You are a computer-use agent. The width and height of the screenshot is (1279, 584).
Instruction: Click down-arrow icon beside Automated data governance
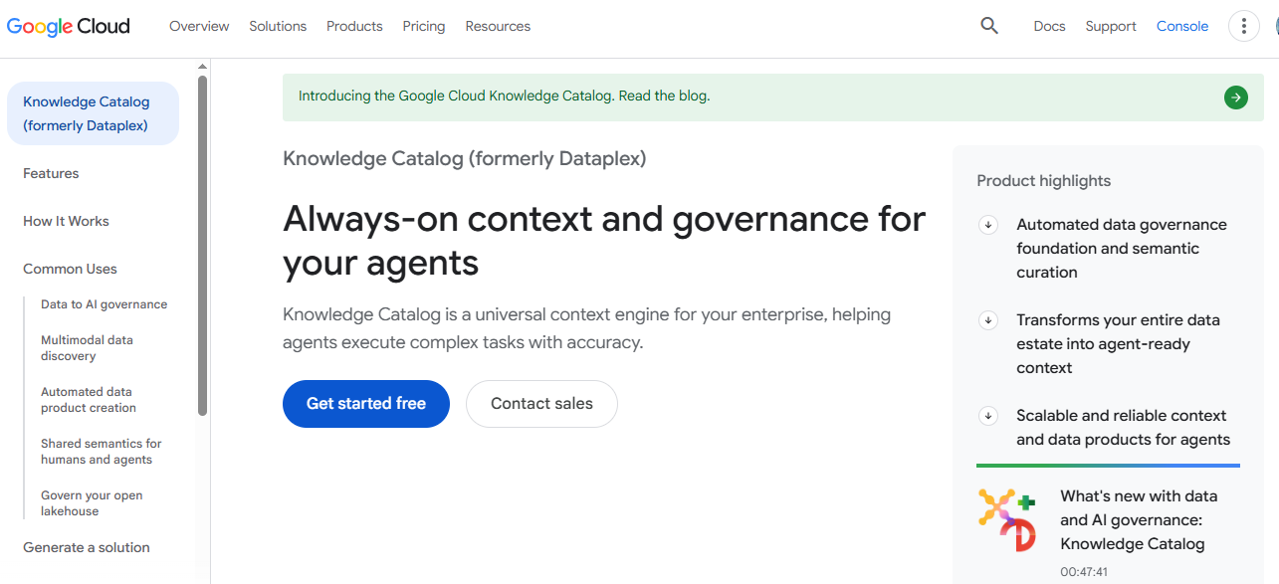pyautogui.click(x=988, y=225)
